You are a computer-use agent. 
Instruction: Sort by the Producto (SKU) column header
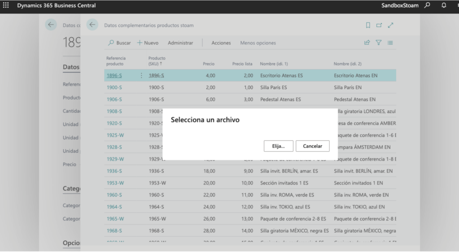point(157,61)
